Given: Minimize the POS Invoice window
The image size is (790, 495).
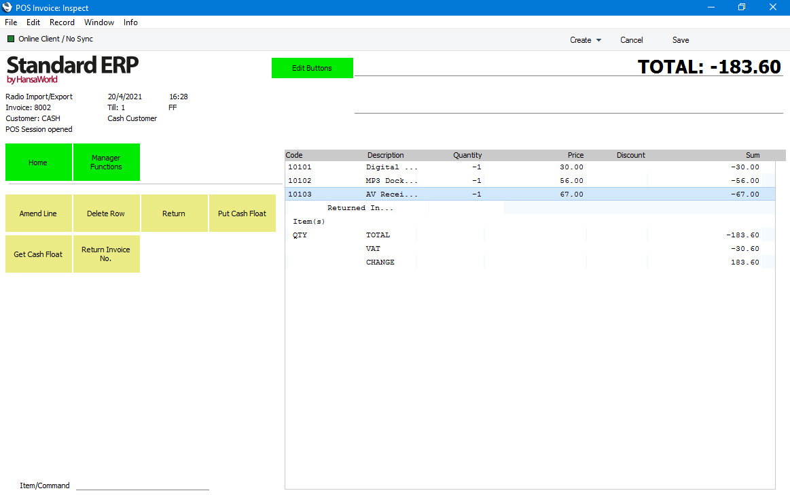Looking at the screenshot, I should point(711,7).
